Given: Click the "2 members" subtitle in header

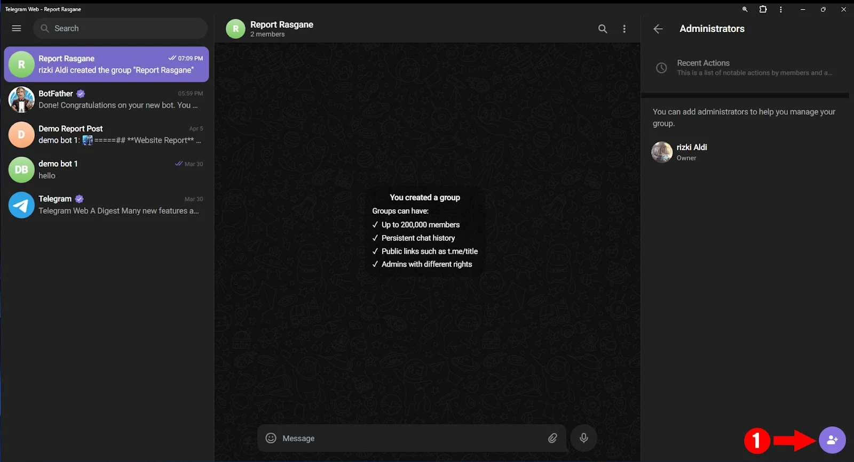Looking at the screenshot, I should coord(267,34).
